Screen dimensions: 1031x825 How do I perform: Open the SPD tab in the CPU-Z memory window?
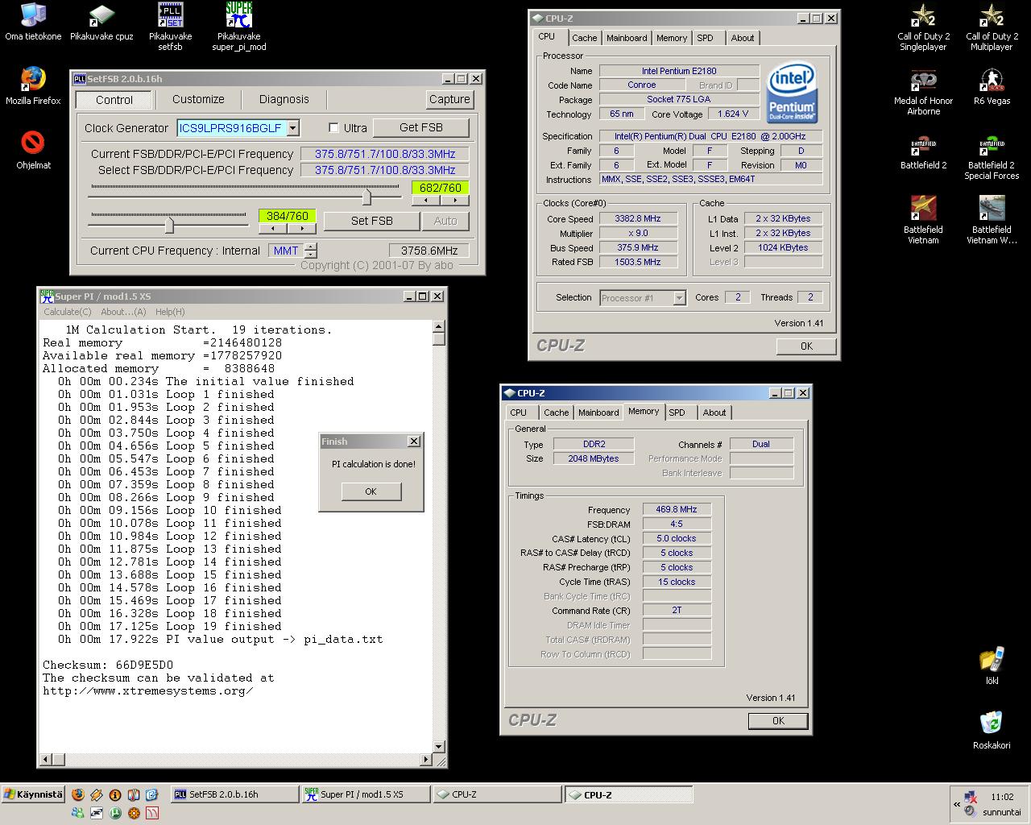[677, 412]
